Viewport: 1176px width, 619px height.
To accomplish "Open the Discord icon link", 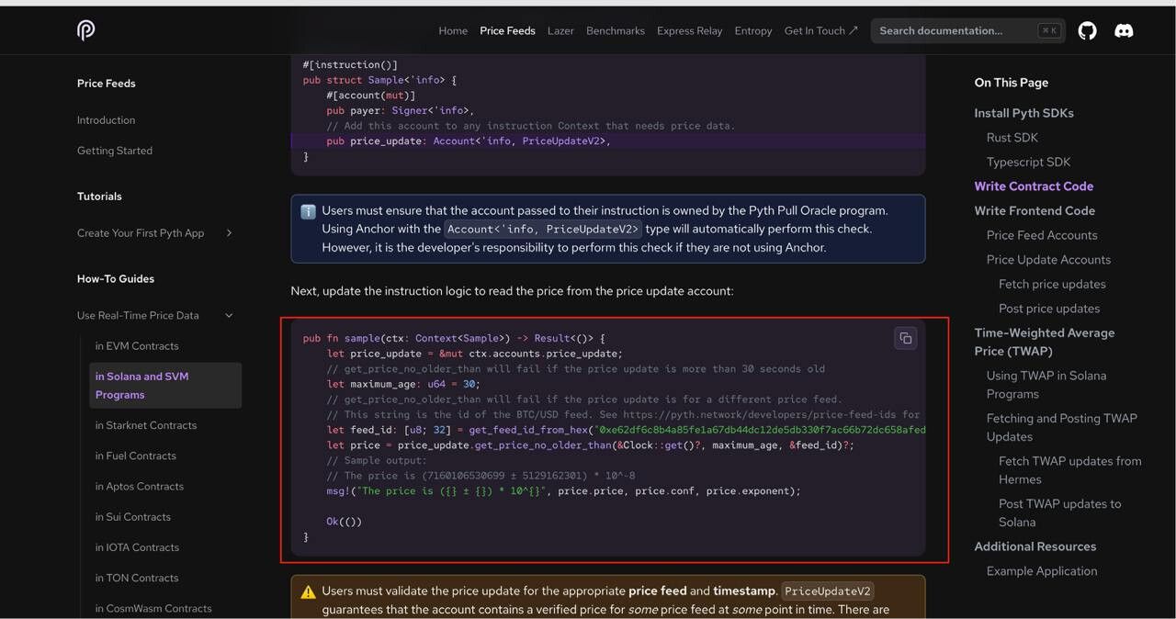I will click(x=1124, y=30).
